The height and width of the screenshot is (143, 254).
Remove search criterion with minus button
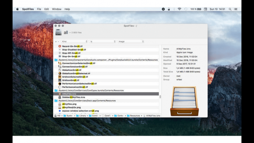(58, 42)
